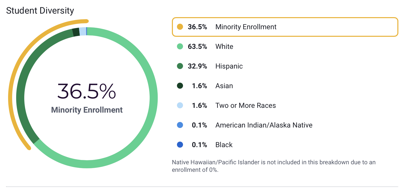Click the American Indian/Alaska Native legend dot
This screenshot has height=194, width=410.
[x=180, y=125]
